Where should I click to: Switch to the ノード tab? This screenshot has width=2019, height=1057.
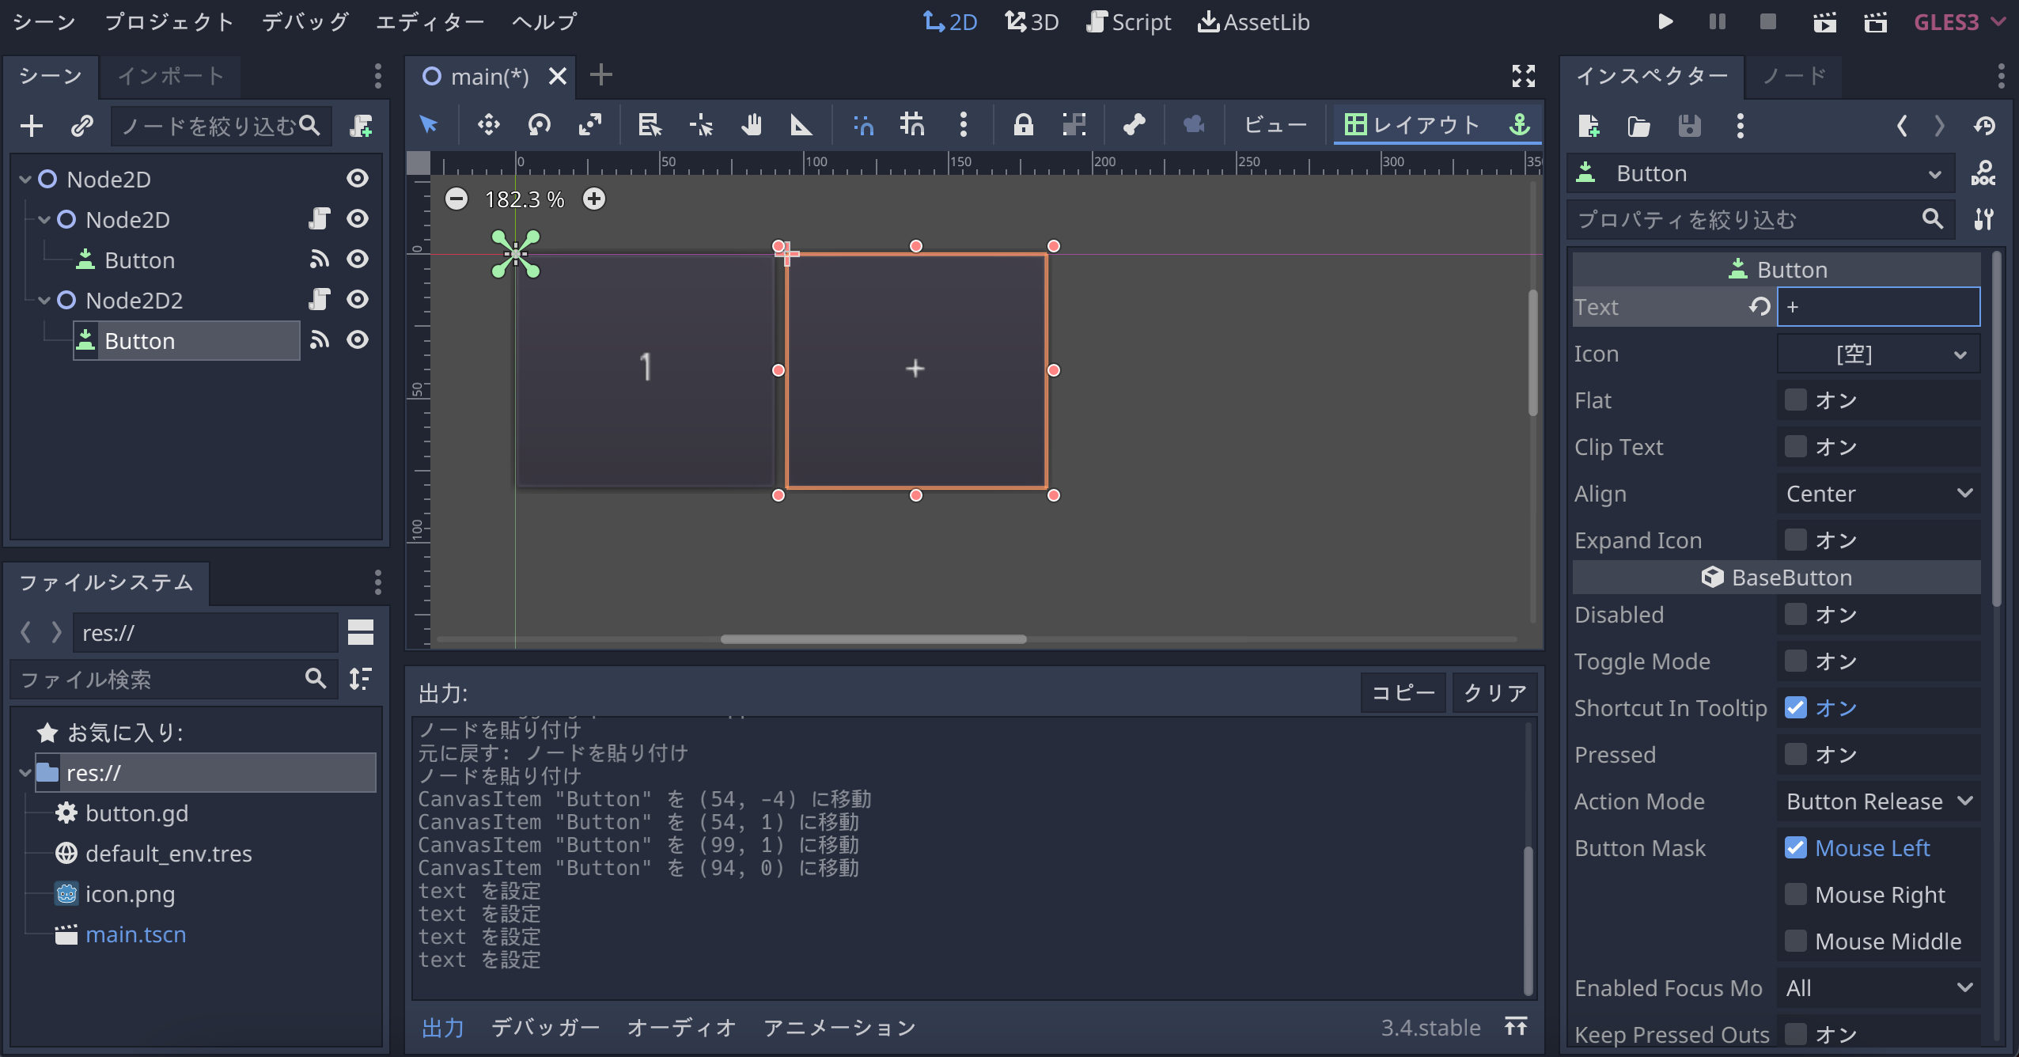(x=1794, y=76)
